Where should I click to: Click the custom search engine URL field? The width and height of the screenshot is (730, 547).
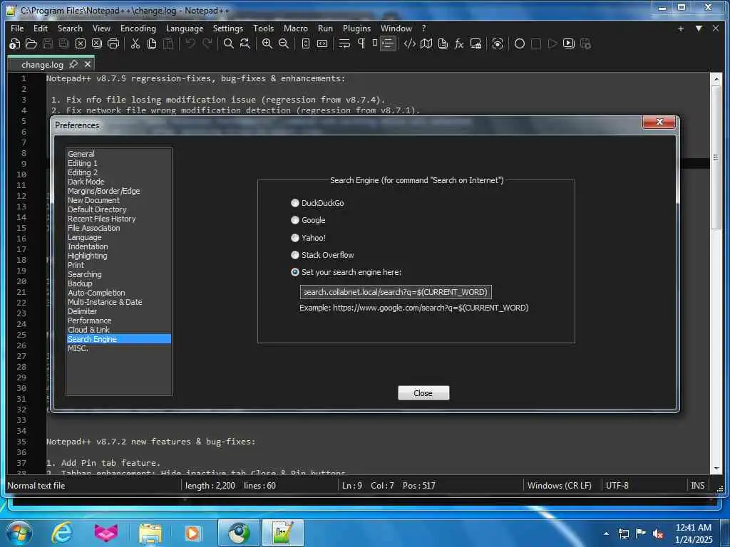tap(396, 292)
